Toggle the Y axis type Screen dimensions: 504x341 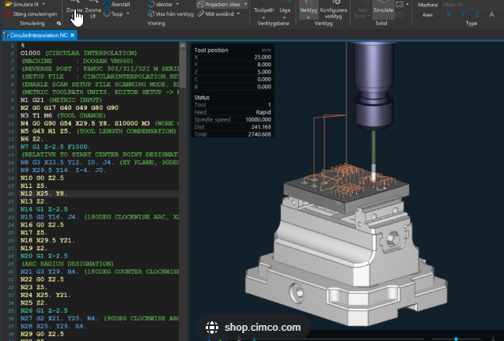(463, 14)
